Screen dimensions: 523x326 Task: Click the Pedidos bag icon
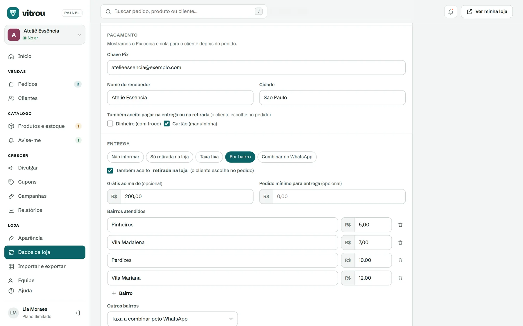(11, 84)
